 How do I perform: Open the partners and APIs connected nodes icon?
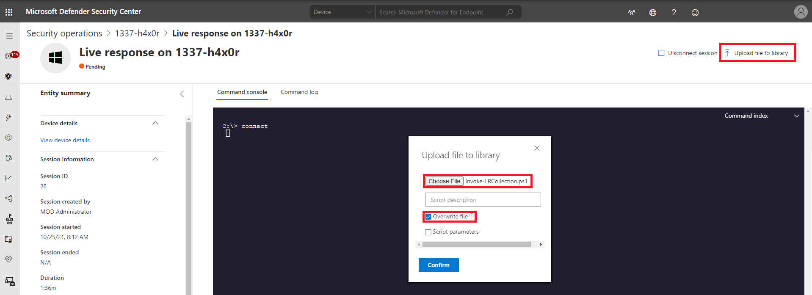(8, 199)
